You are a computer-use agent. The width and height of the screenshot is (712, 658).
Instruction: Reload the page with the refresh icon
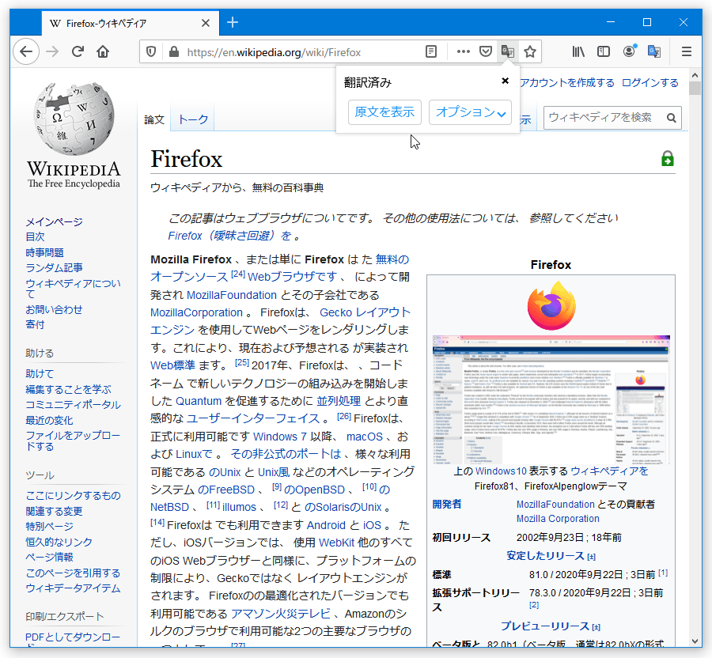(78, 51)
